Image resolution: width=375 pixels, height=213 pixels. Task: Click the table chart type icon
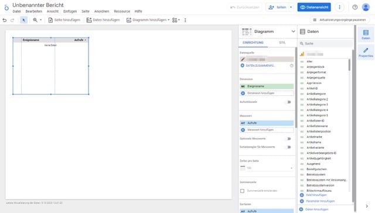tap(246, 32)
